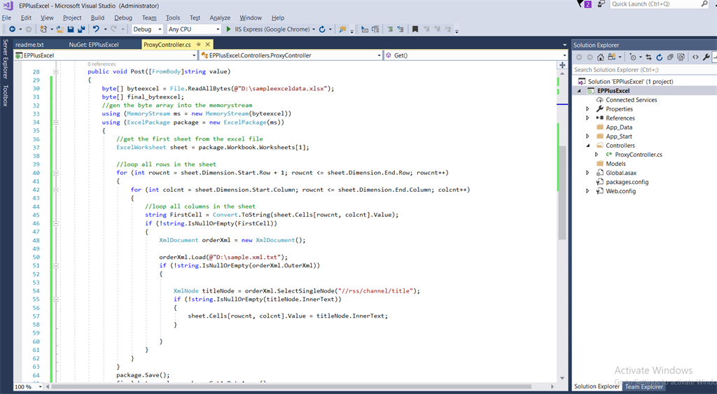Toggle a bookmark using the toolbar bookmark icon
Viewport: 717px width, 394px height.
(415, 29)
